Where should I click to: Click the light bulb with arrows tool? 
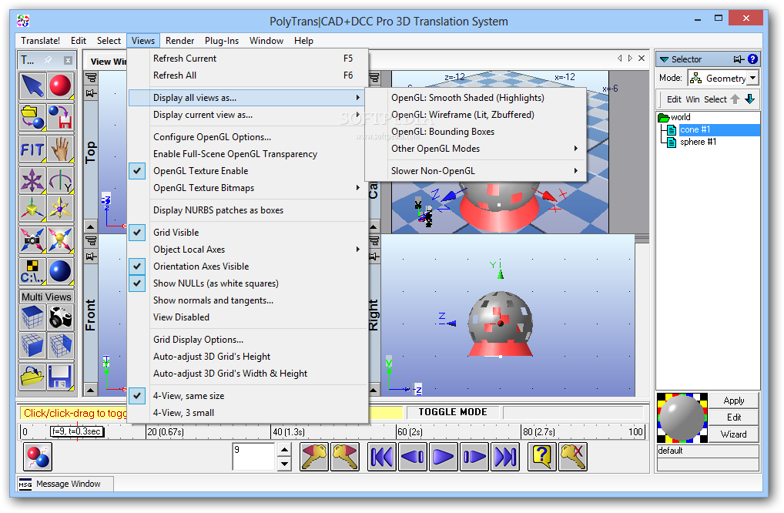pyautogui.click(x=61, y=240)
